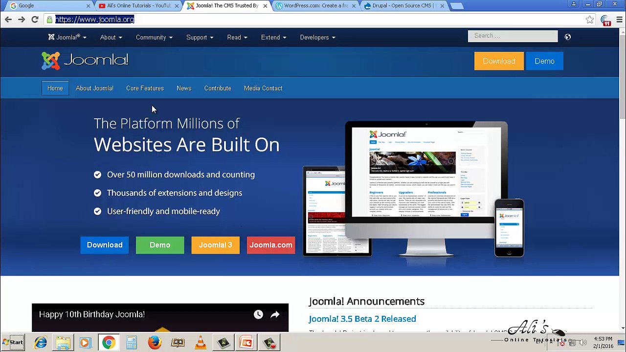
Task: Expand the Developers dropdown menu
Action: point(317,37)
